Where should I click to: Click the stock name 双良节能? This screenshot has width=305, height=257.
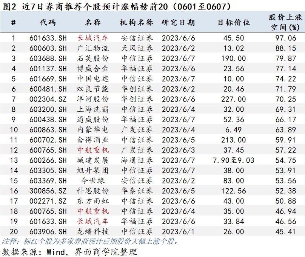pyautogui.click(x=93, y=89)
